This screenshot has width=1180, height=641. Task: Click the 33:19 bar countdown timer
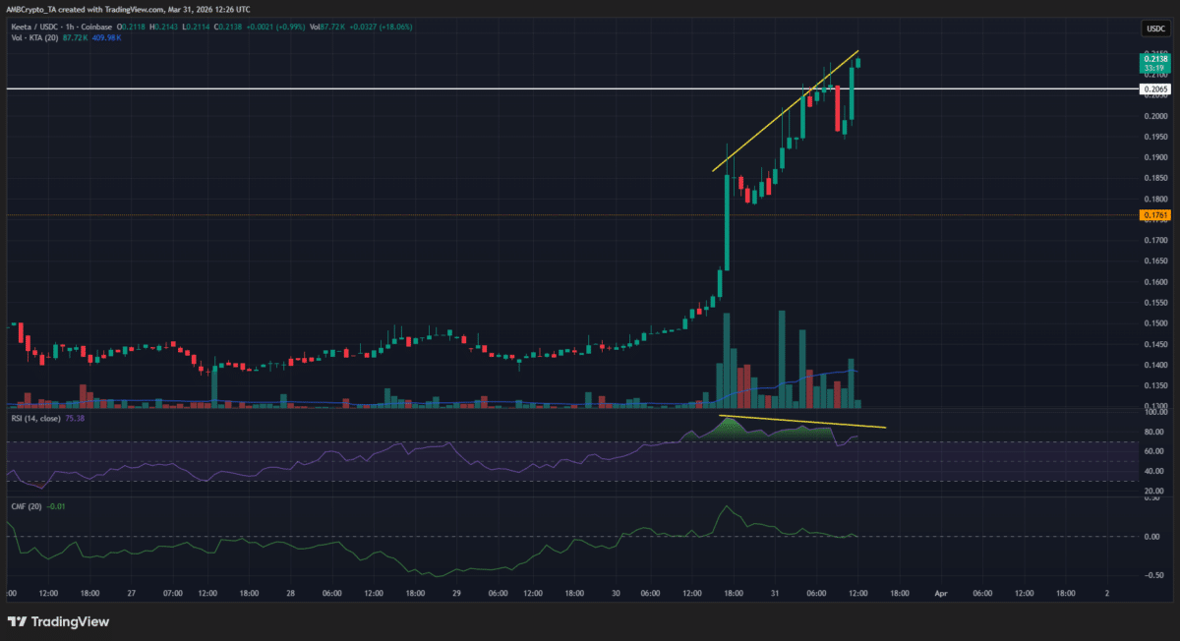pyautogui.click(x=1152, y=69)
